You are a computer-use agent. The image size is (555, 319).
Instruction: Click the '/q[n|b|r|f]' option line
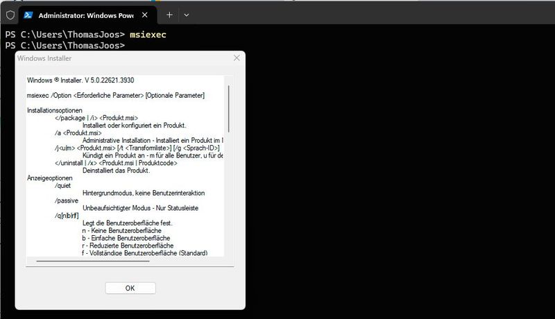[x=67, y=216]
